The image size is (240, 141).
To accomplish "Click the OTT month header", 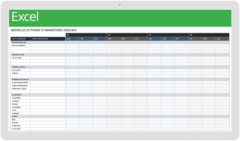I will [x=195, y=39].
